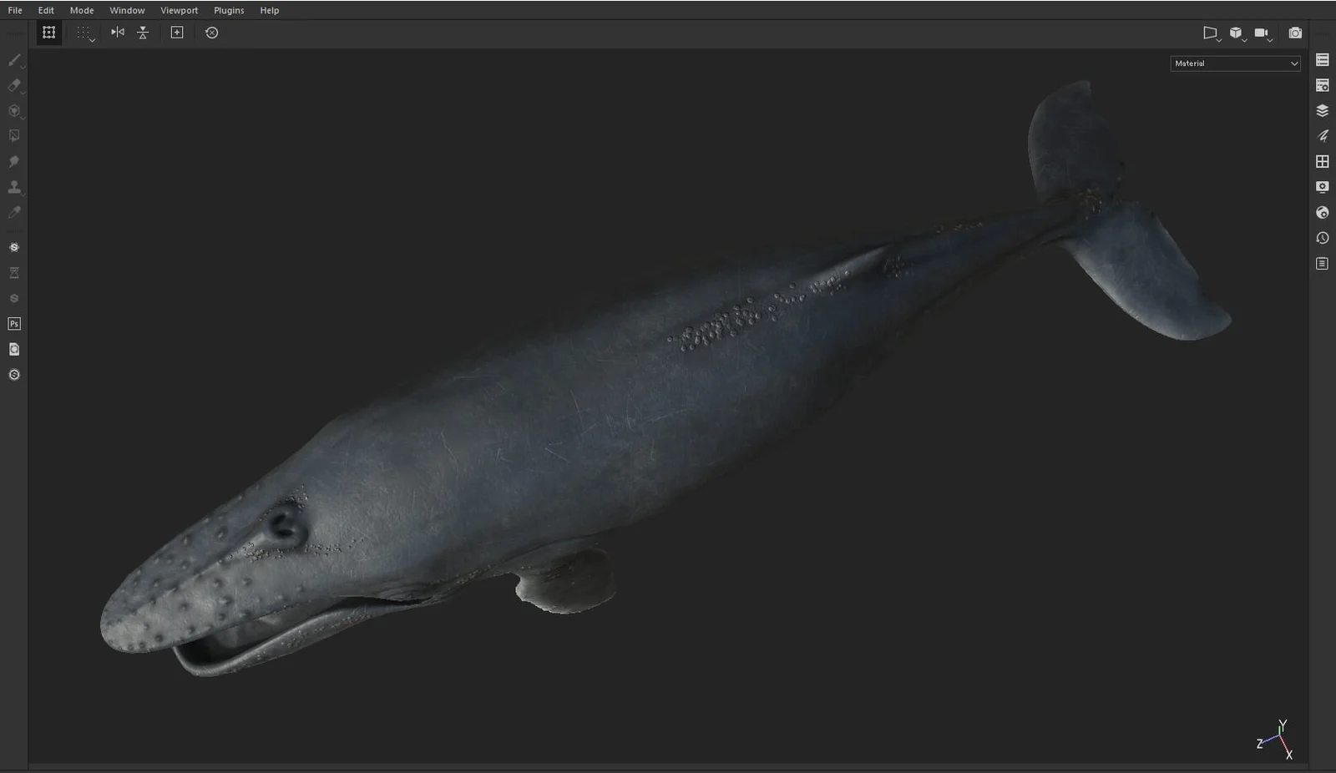The height and width of the screenshot is (773, 1336).
Task: Open the Layers panel
Action: click(x=1323, y=109)
